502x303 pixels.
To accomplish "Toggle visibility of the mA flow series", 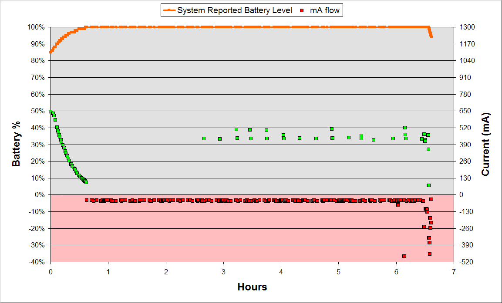I will tap(324, 10).
